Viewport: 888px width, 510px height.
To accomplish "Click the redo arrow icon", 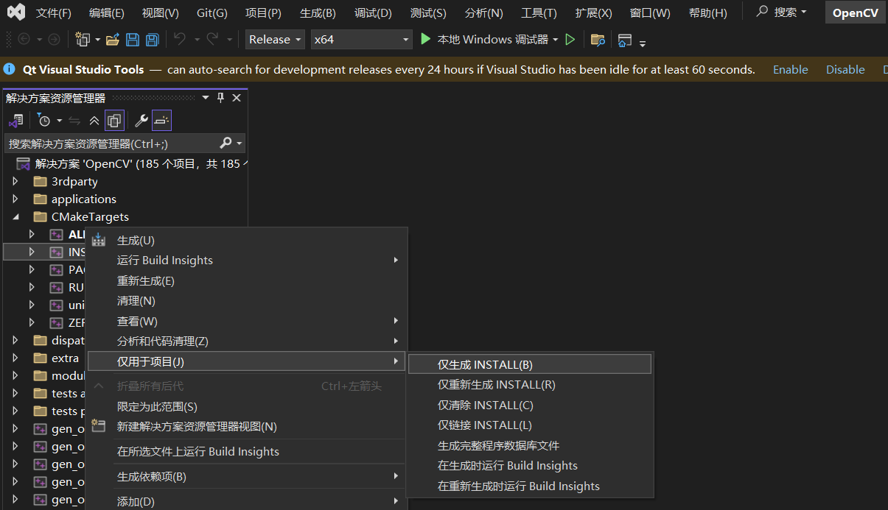I will coord(212,39).
